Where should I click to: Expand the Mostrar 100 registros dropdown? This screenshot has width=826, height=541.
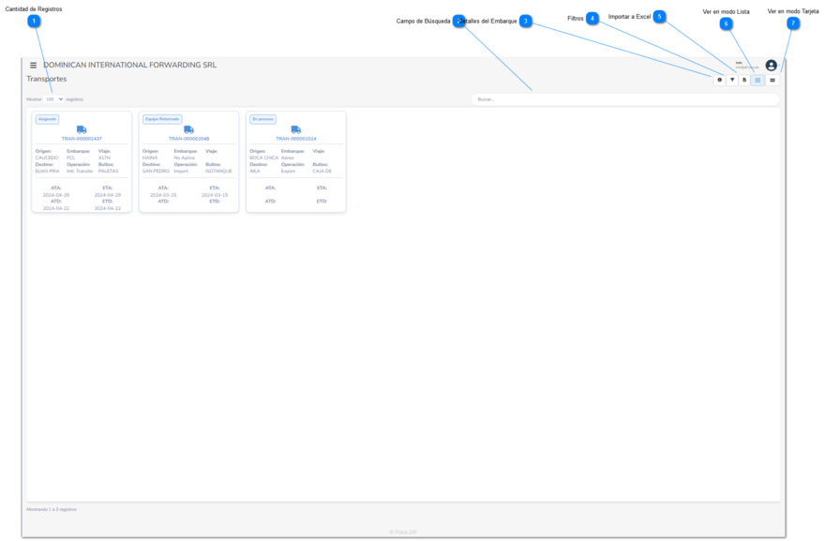click(53, 99)
